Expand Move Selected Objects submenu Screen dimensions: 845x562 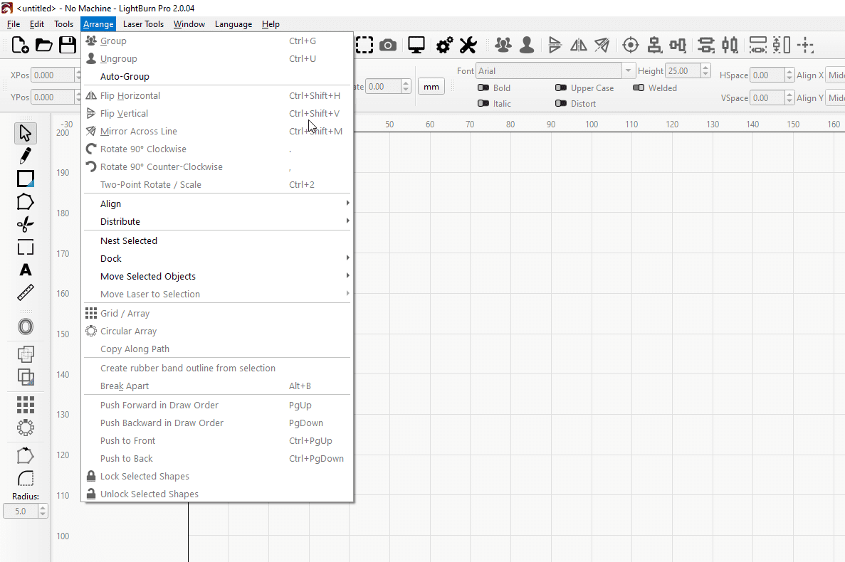217,276
